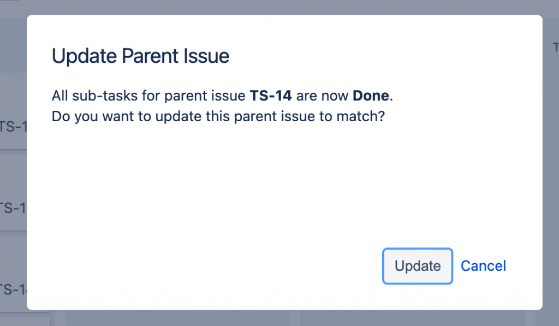Click the bold TS-14 issue key

pyautogui.click(x=271, y=96)
